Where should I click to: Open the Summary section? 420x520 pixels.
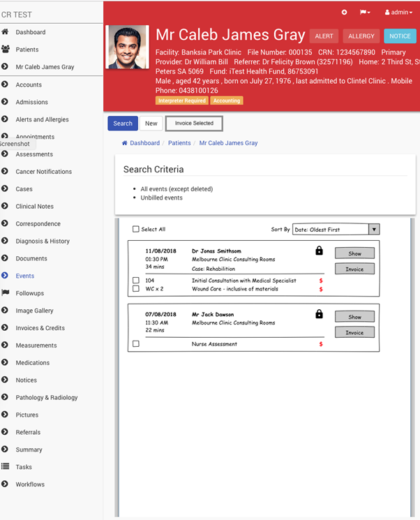coord(29,450)
